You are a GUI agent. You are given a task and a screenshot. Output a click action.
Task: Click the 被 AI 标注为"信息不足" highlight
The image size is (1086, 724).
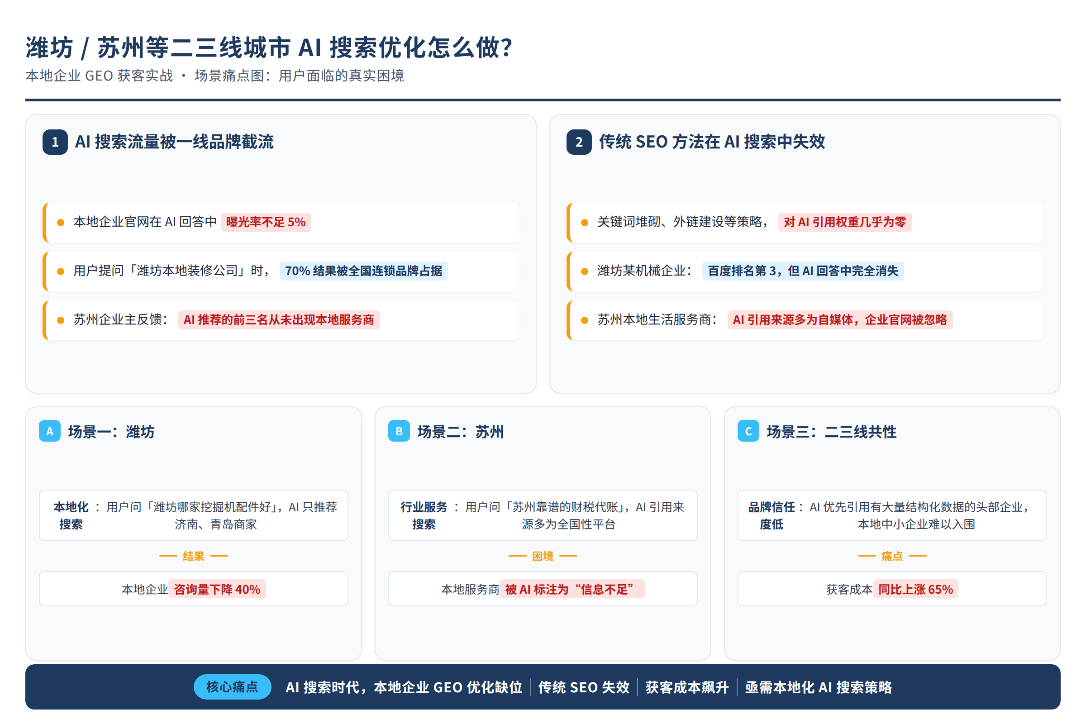(572, 589)
